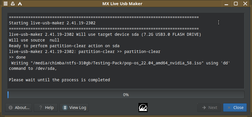The height and width of the screenshot is (117, 252).
Task: Open the About dialog
Action: coord(19,108)
